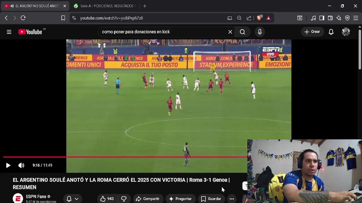Close the El Argentino Soulé tab
The width and height of the screenshot is (362, 203).
[x=65, y=6]
